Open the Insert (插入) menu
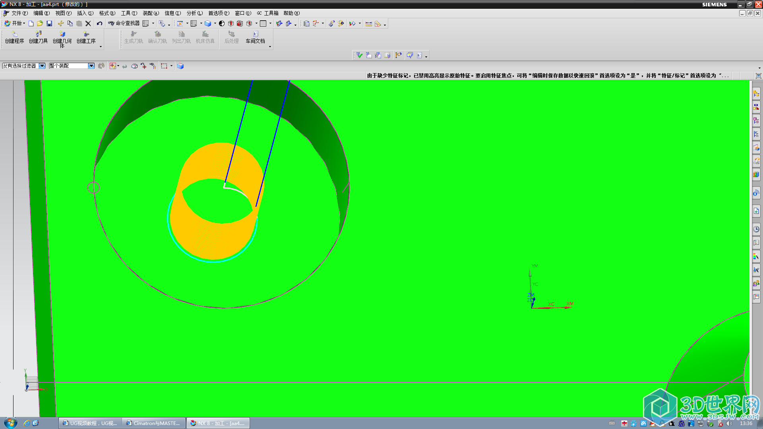Image resolution: width=763 pixels, height=429 pixels. pyautogui.click(x=85, y=13)
